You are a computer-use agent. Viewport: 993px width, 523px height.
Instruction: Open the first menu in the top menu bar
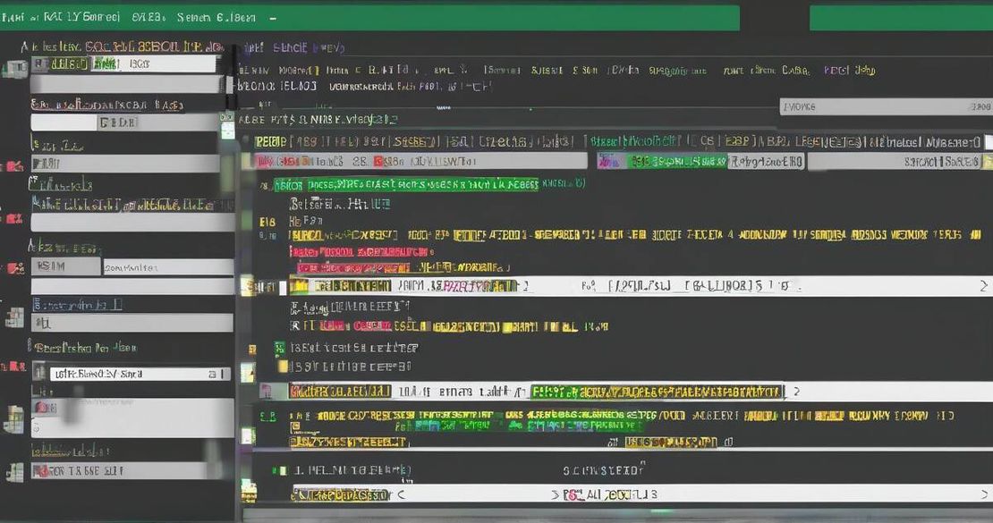tap(13, 16)
